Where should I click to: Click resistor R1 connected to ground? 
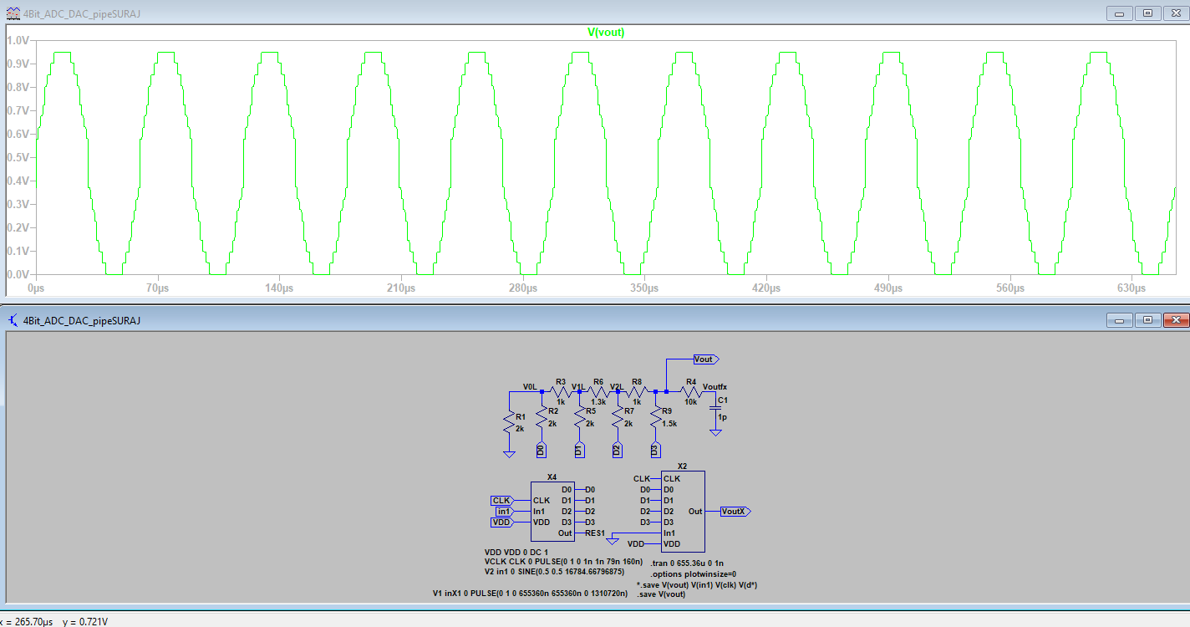(508, 422)
